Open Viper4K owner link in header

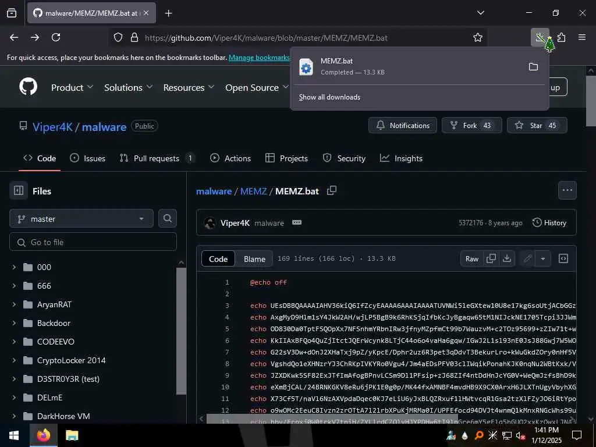(x=52, y=127)
